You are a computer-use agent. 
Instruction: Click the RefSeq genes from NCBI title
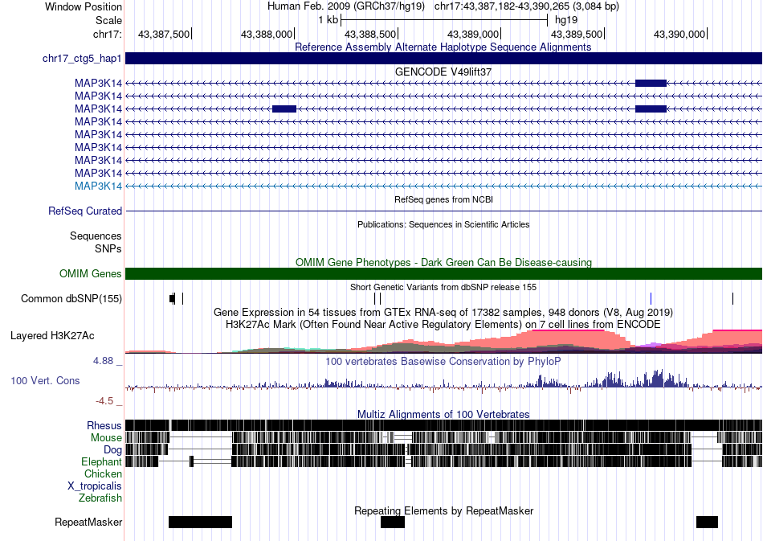point(443,199)
